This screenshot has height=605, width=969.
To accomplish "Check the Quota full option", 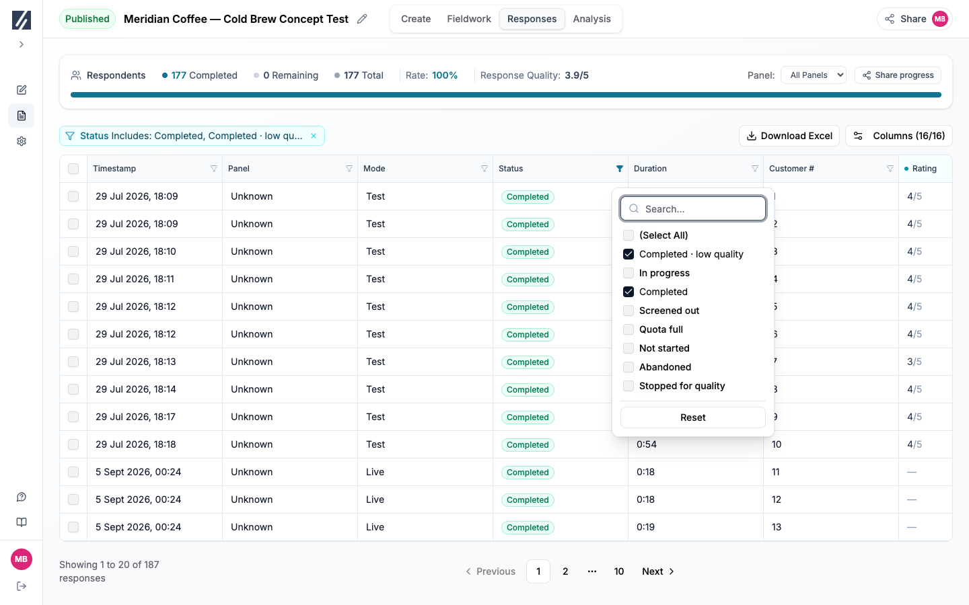I will click(x=629, y=329).
